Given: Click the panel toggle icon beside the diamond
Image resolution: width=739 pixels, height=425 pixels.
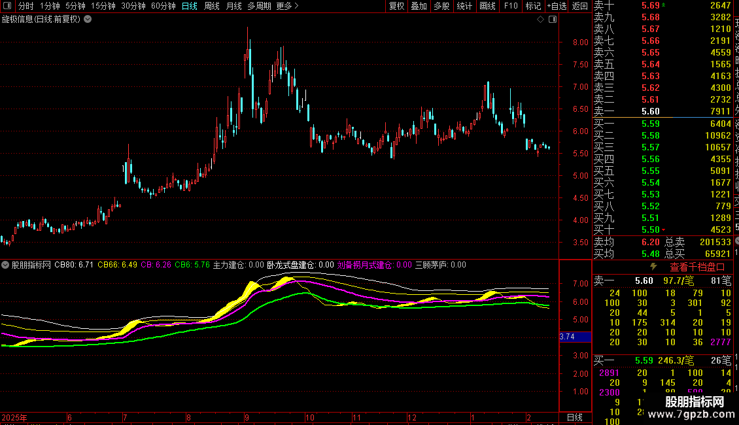Looking at the screenshot, I should (552, 20).
